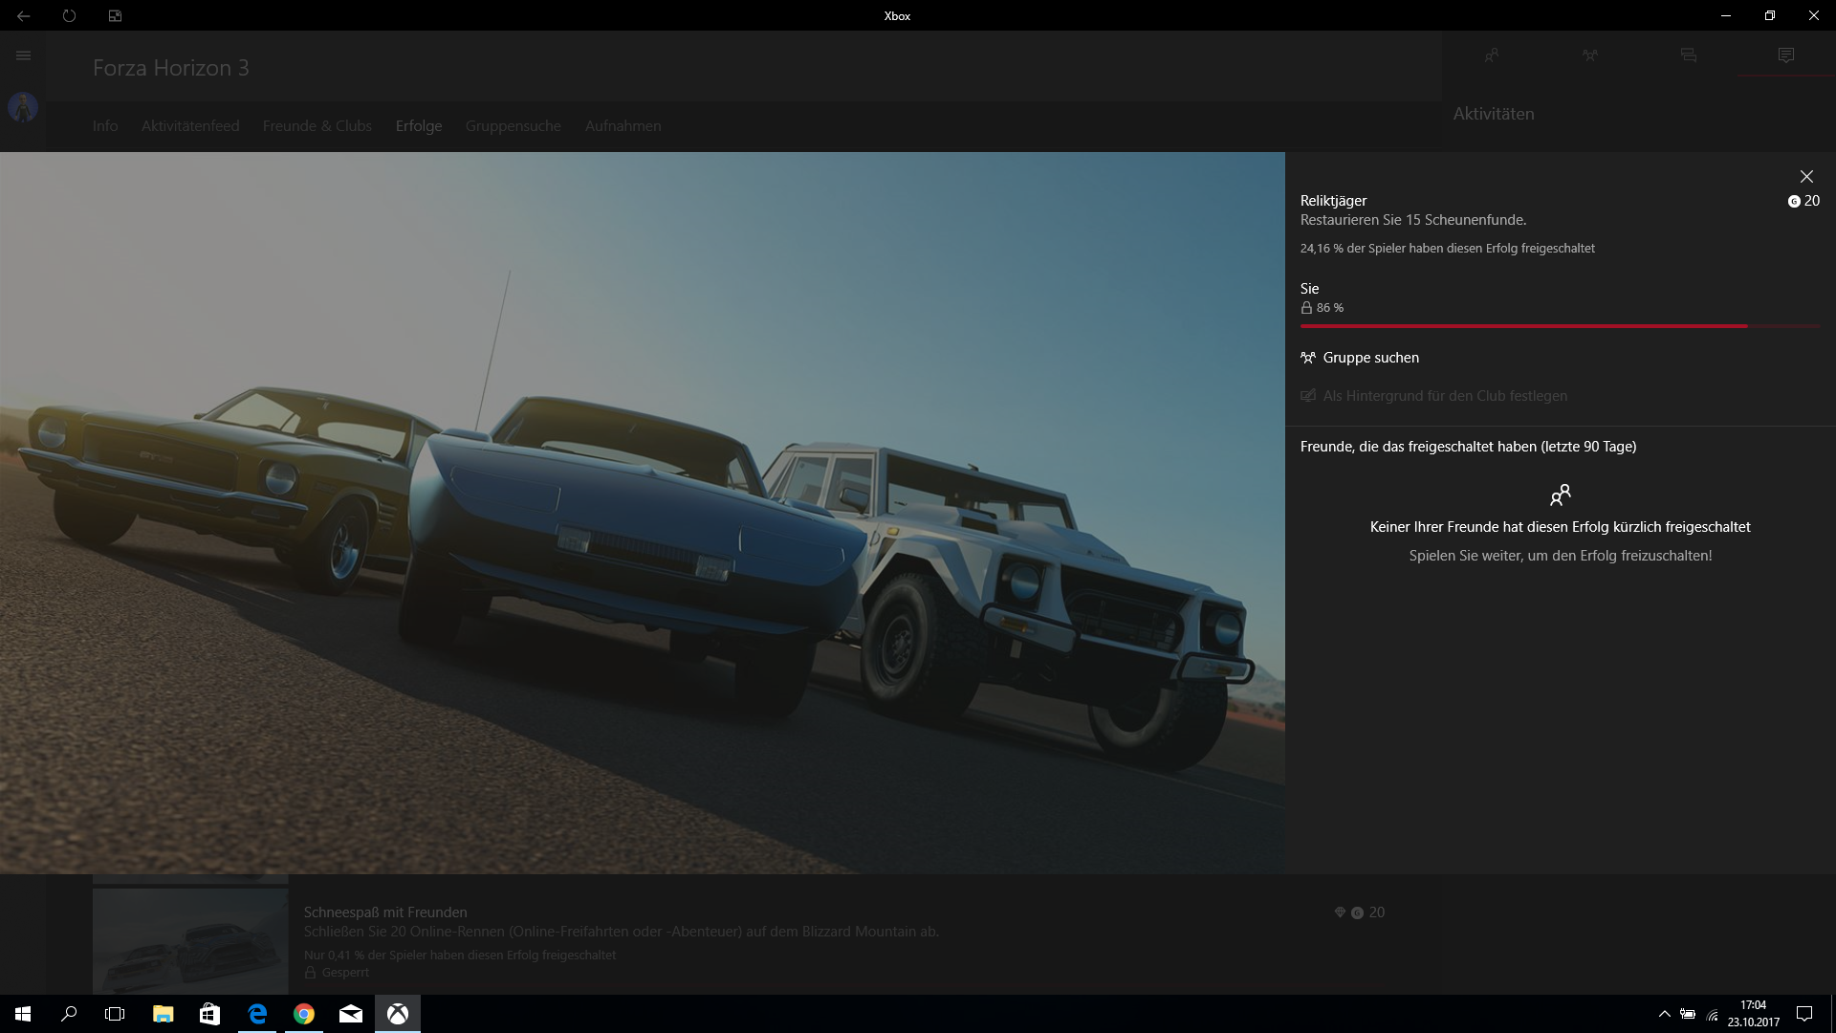The image size is (1836, 1033).
Task: Click the Gesperrt lock icon
Action: [310, 973]
